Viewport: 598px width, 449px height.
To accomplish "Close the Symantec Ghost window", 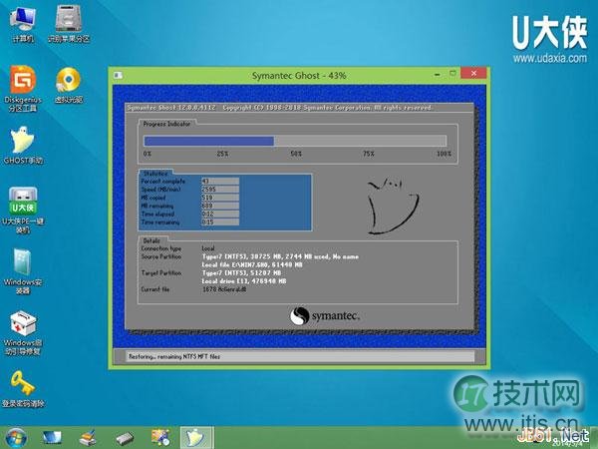I will [473, 73].
